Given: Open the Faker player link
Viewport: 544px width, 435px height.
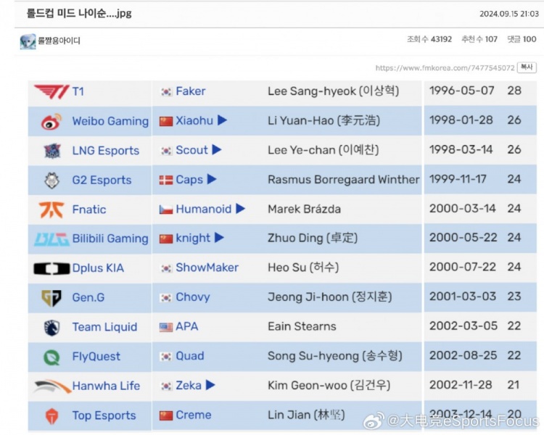Looking at the screenshot, I should click(x=191, y=91).
